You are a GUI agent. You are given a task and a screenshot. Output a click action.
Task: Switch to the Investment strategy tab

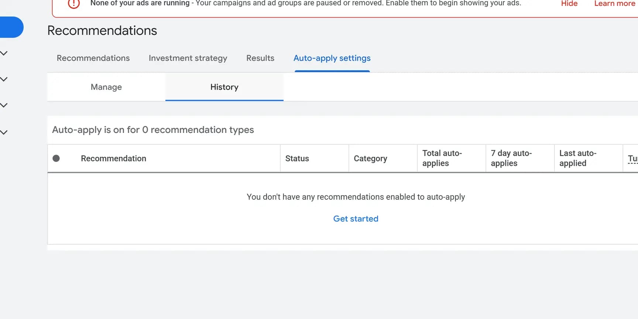188,58
